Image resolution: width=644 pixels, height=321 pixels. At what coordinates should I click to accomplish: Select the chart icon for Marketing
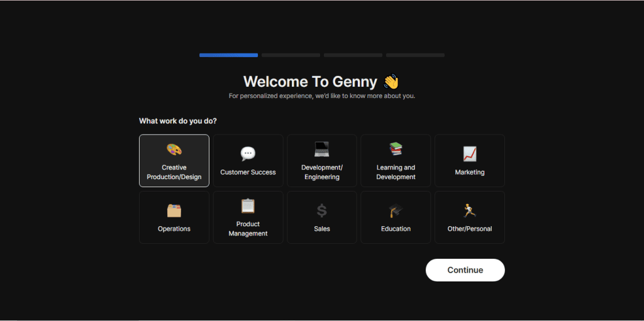click(x=469, y=154)
